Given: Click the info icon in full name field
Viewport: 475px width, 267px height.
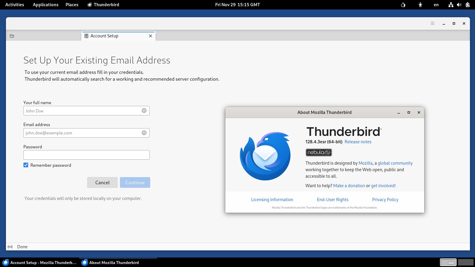Looking at the screenshot, I should [x=144, y=111].
